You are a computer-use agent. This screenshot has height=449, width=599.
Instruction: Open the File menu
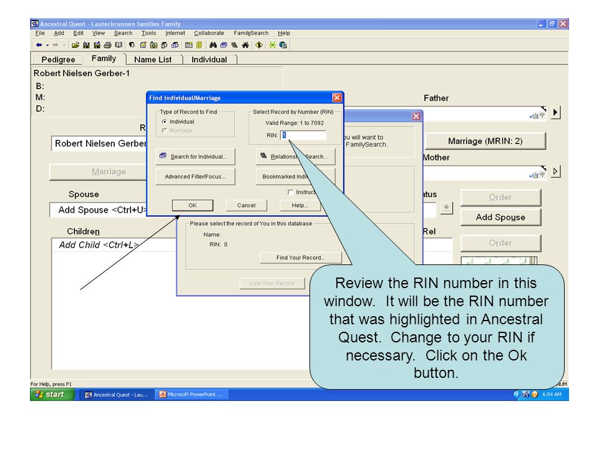[x=40, y=33]
